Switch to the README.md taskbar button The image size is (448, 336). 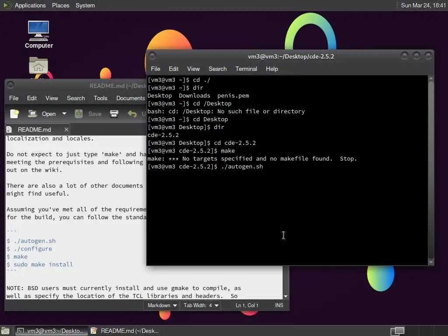point(125,331)
